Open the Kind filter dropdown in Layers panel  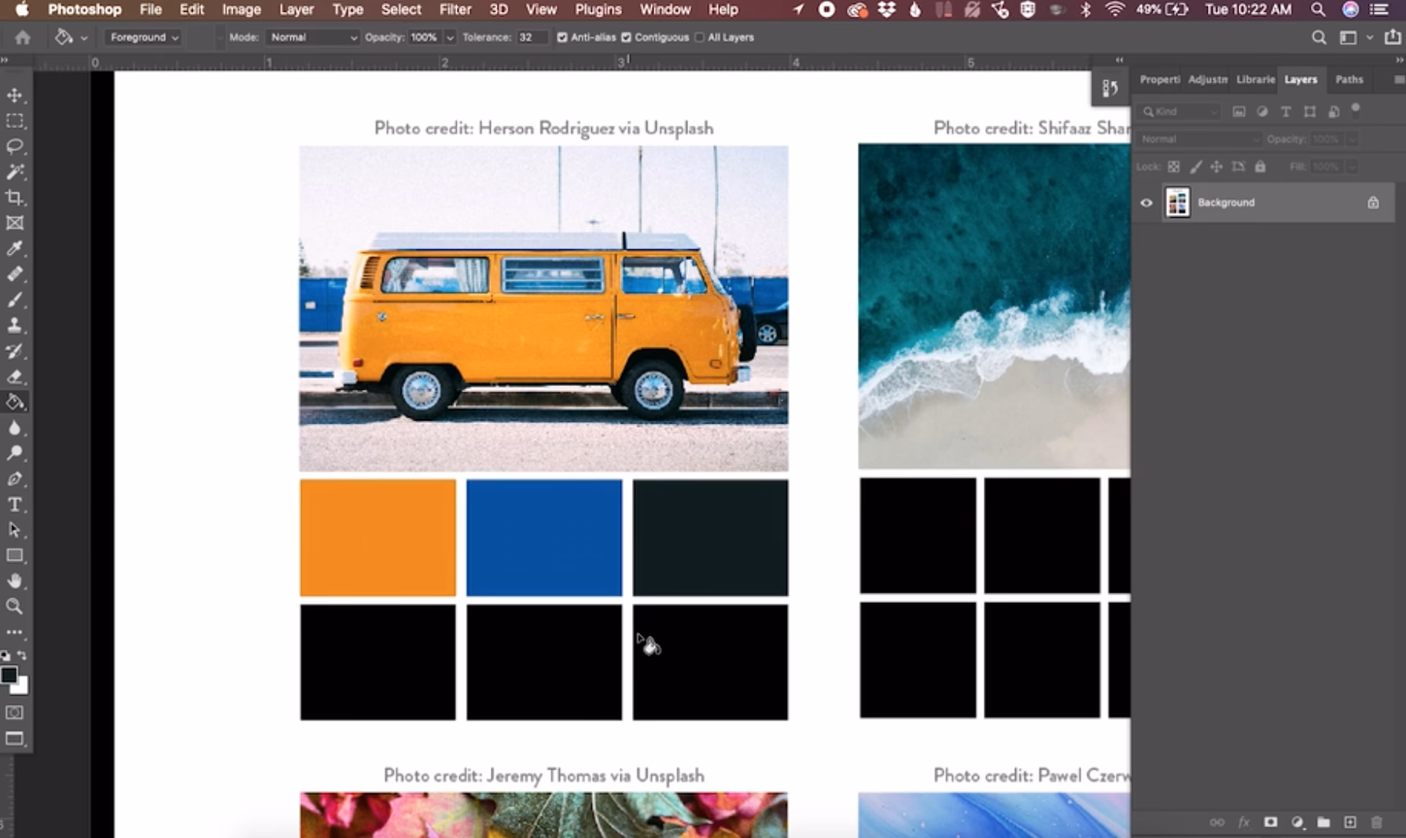point(1179,112)
